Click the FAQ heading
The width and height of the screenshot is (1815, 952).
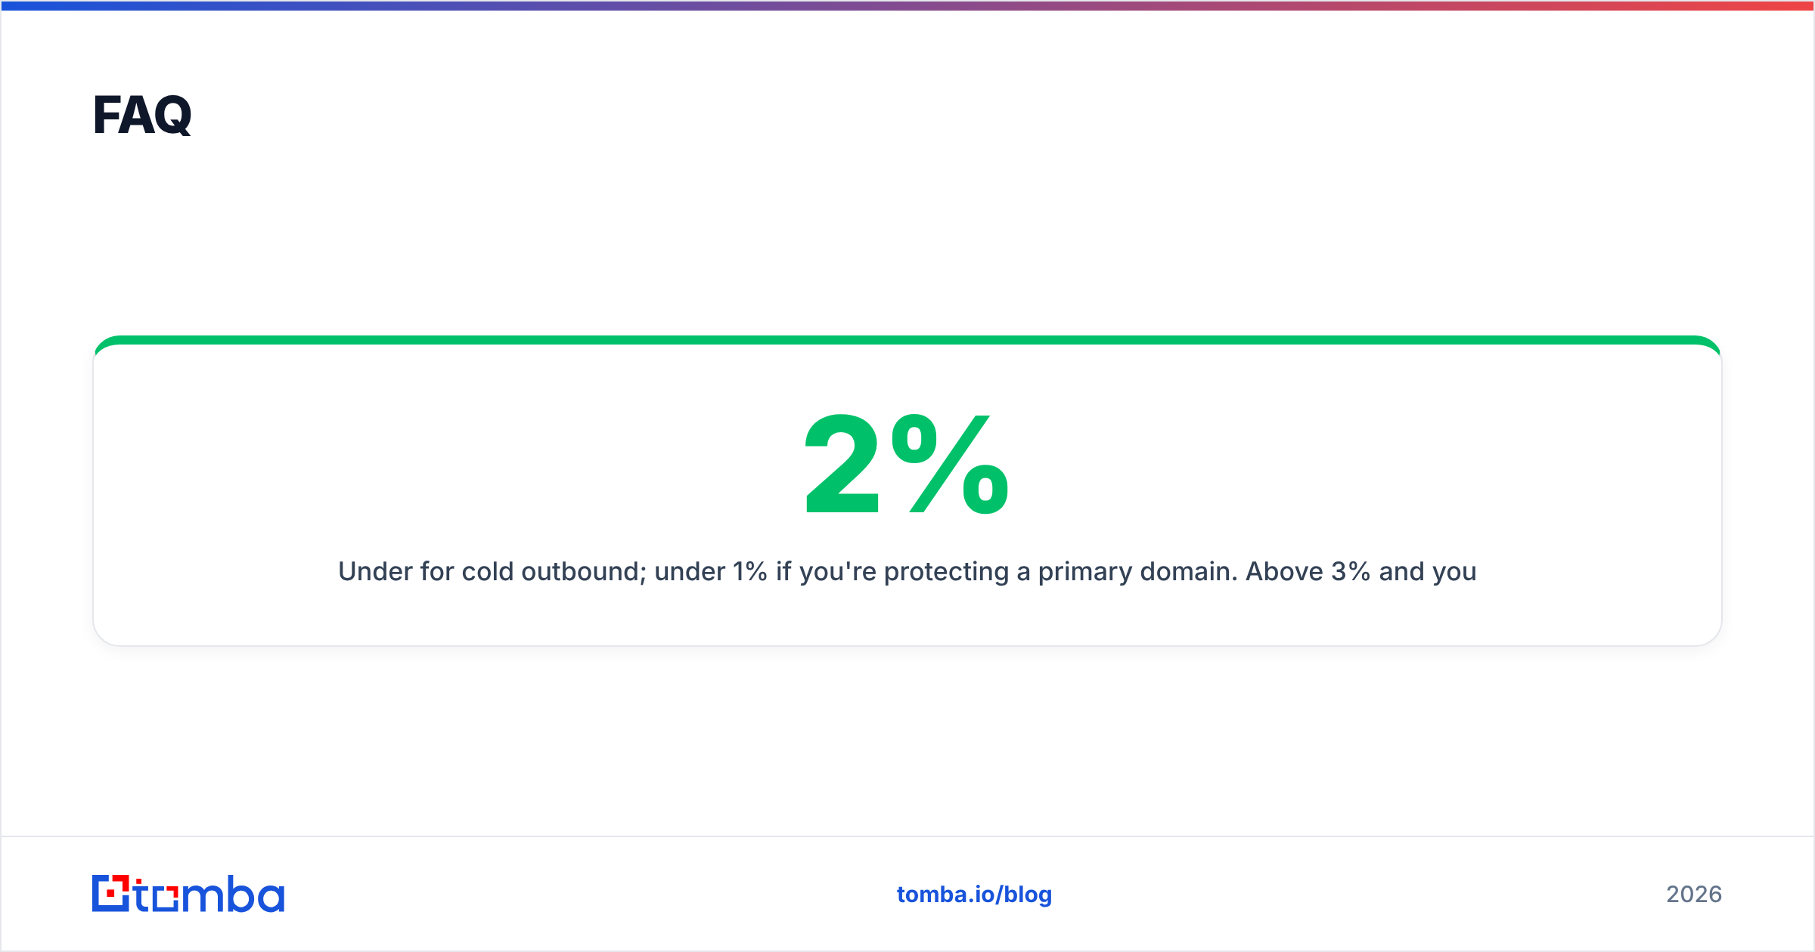pos(142,115)
